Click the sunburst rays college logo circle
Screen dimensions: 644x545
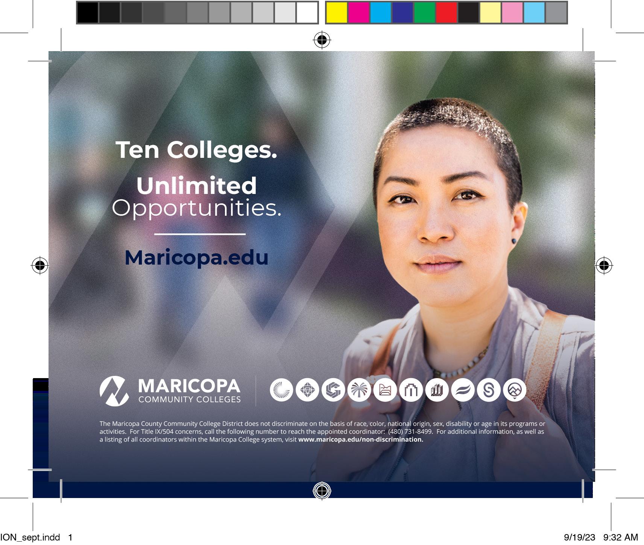pos(281,390)
